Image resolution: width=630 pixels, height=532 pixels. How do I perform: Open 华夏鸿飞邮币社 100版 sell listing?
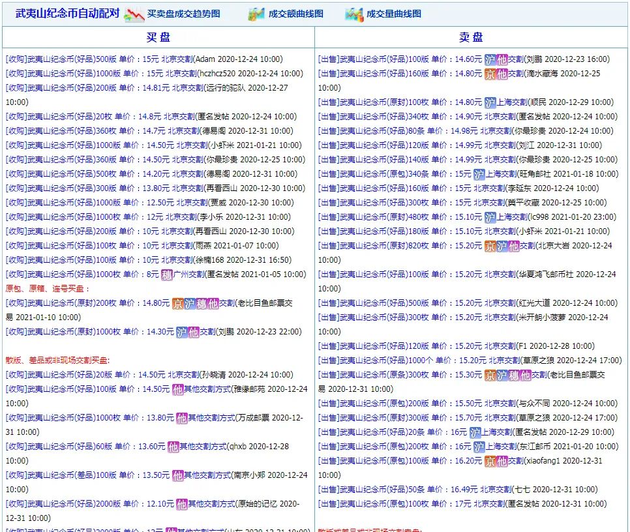(467, 282)
